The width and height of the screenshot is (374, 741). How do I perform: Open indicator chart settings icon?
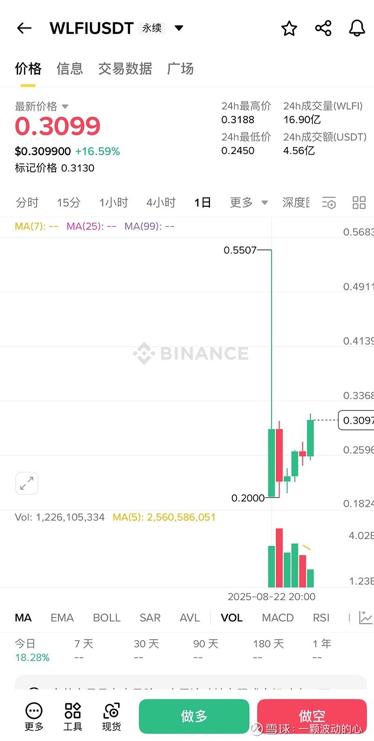tap(365, 617)
